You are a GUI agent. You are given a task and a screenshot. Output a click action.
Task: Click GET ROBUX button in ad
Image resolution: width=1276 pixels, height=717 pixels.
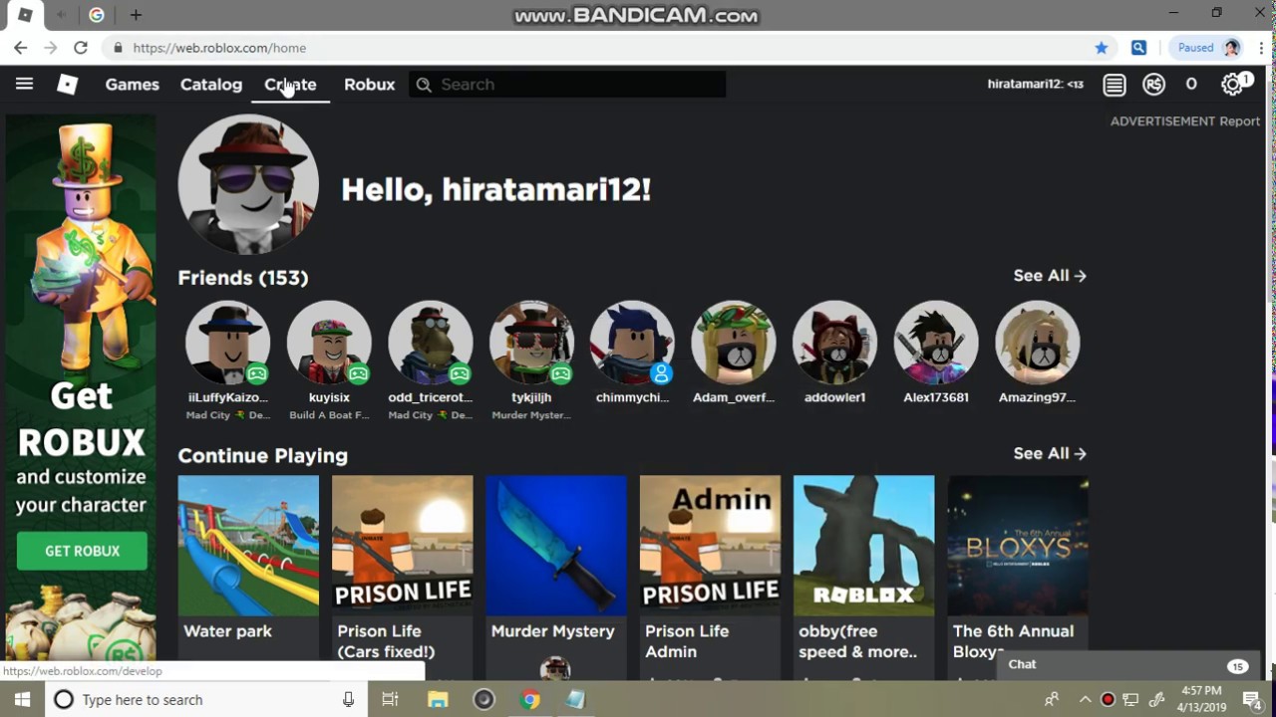pos(82,551)
